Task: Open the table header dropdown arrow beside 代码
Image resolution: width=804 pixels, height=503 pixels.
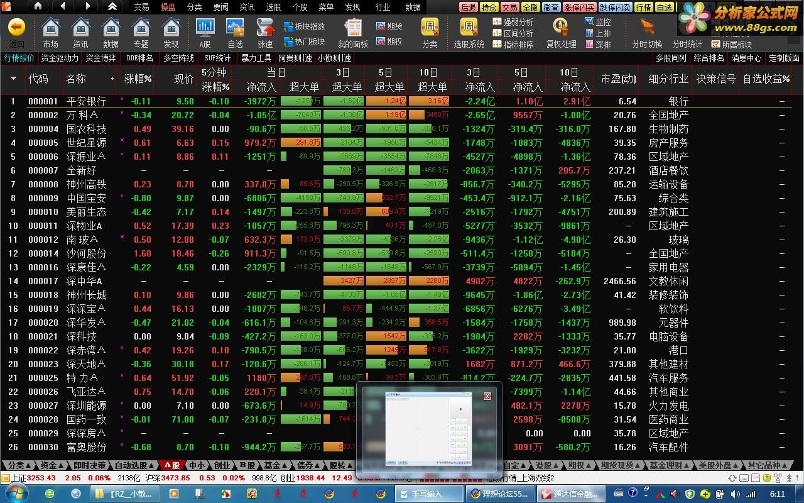Action: point(13,79)
